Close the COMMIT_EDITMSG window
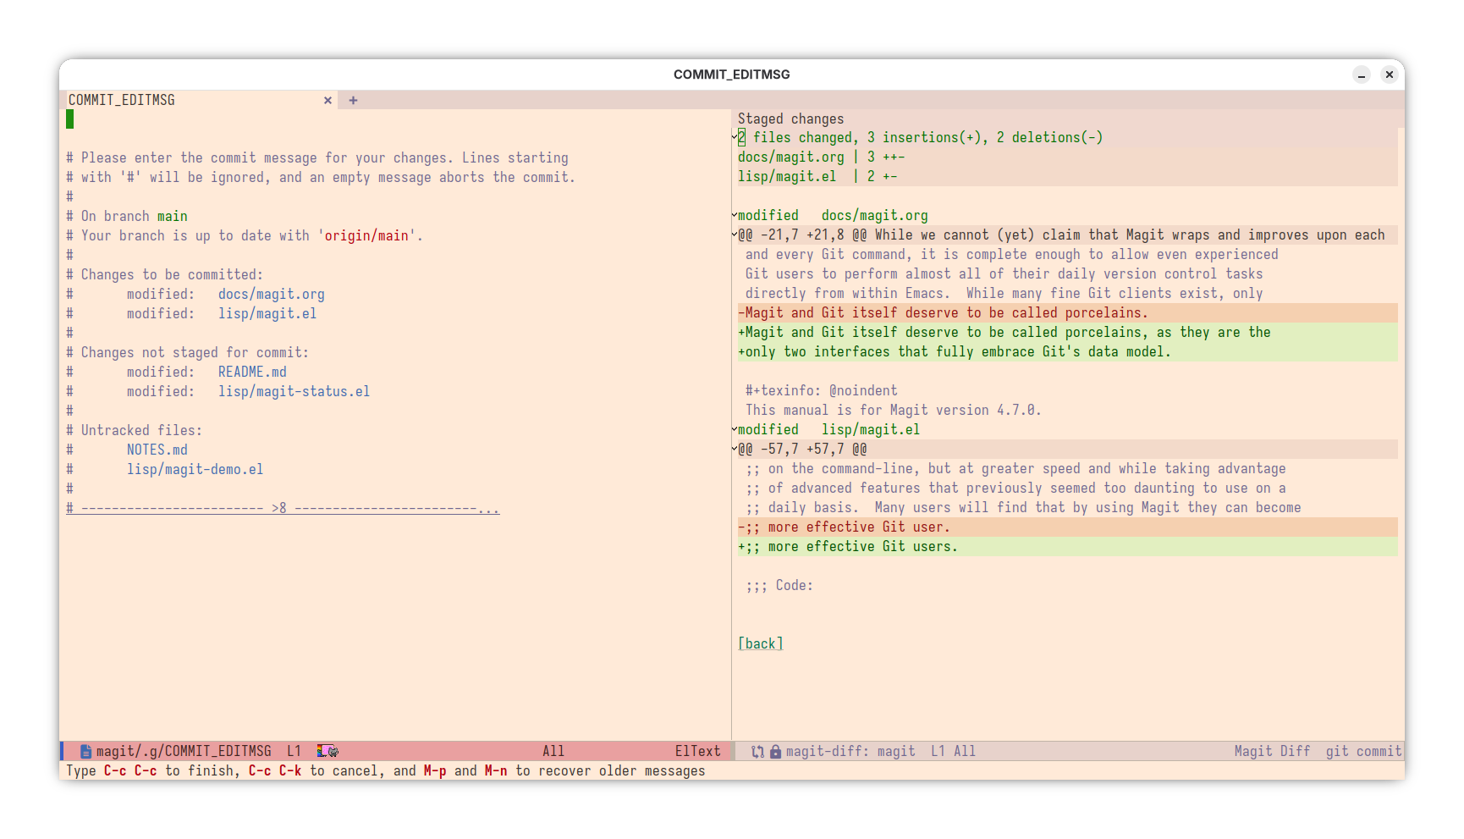1464x839 pixels. [1389, 75]
